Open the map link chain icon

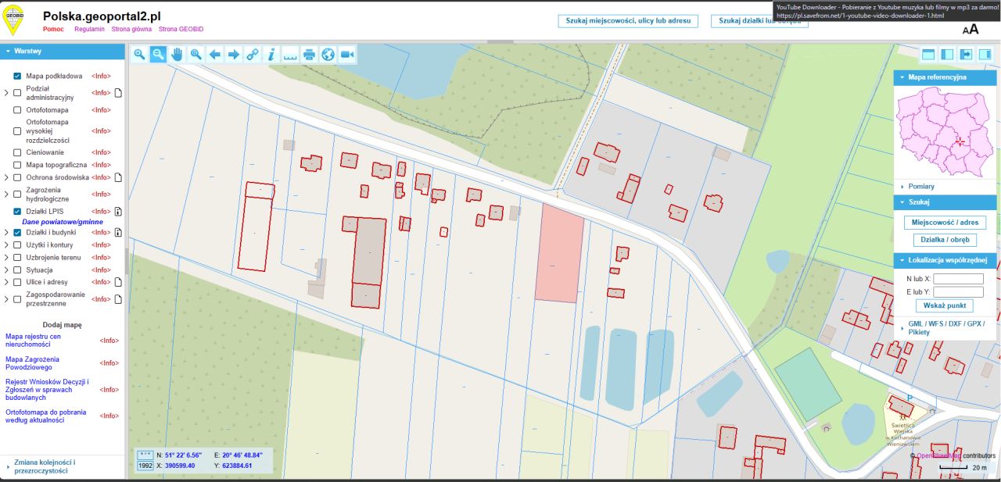(252, 54)
